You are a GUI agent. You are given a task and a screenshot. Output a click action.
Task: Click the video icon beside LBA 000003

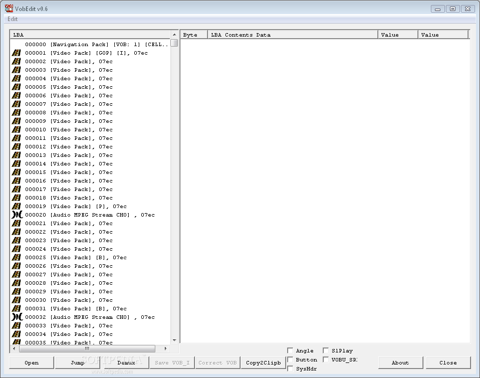16,70
